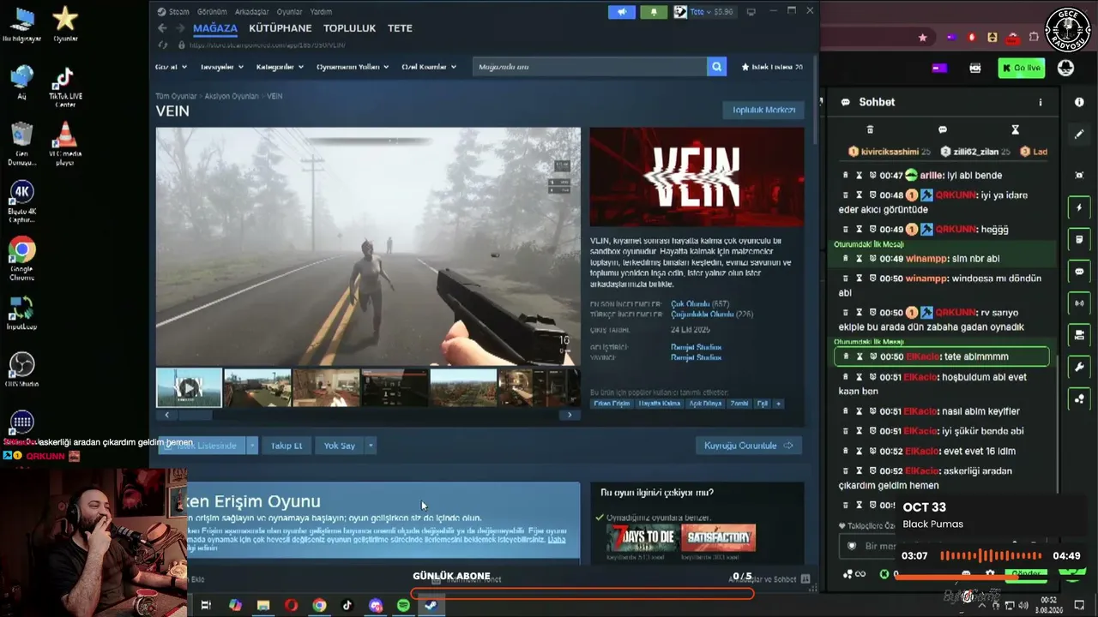Click the Zombi tag
Image resolution: width=1098 pixels, height=617 pixels.
tap(739, 404)
